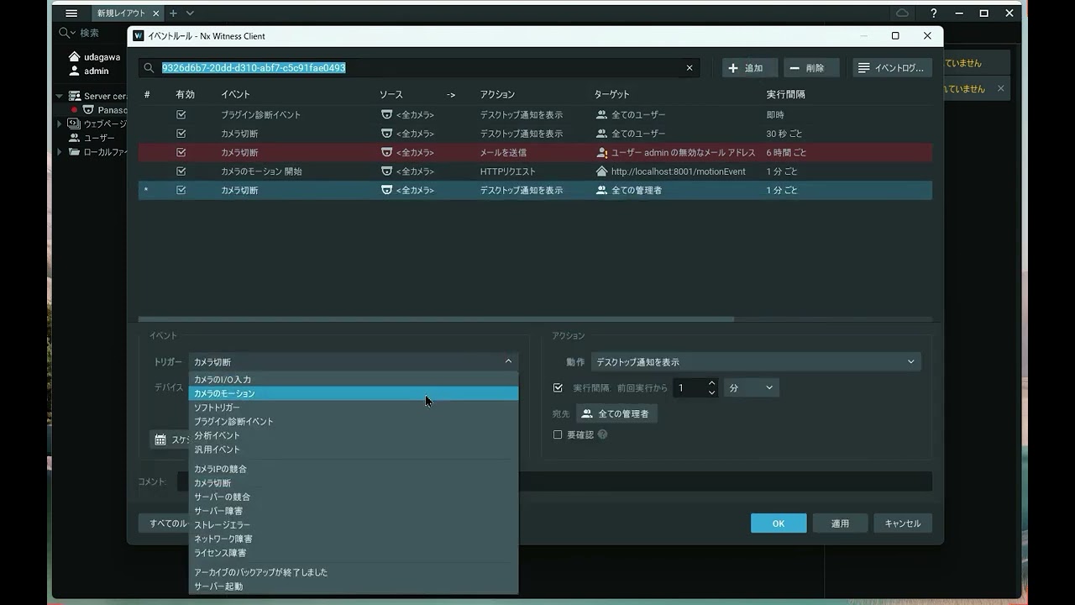Uncheck the 実行間隔 interval checkbox
The image size is (1075, 605).
(x=557, y=387)
